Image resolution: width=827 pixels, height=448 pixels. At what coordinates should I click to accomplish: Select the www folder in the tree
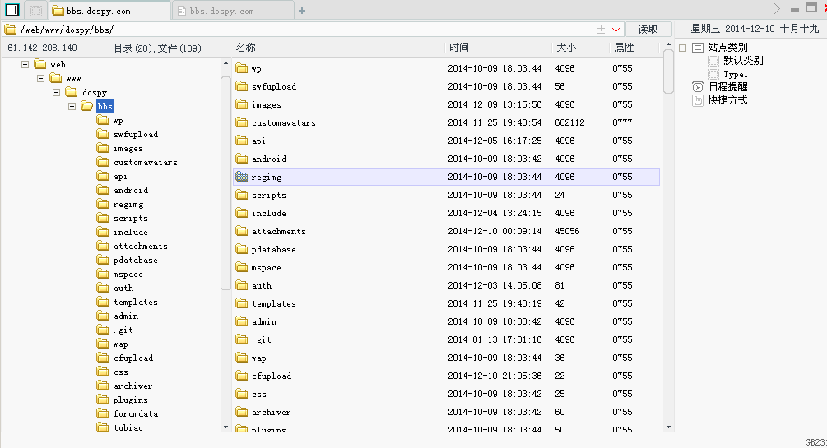pyautogui.click(x=73, y=79)
